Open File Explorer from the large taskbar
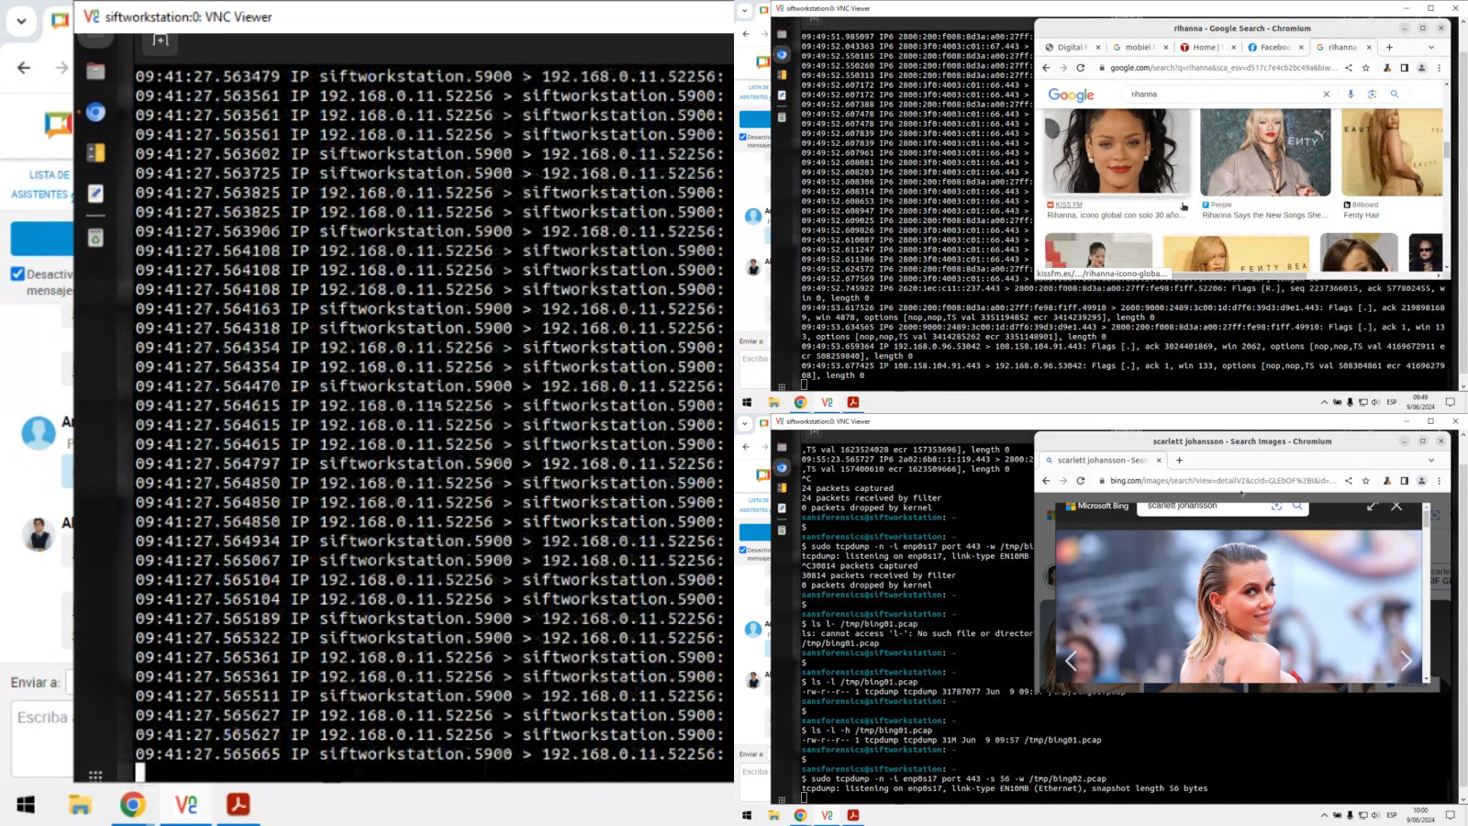This screenshot has width=1468, height=826. [80, 805]
